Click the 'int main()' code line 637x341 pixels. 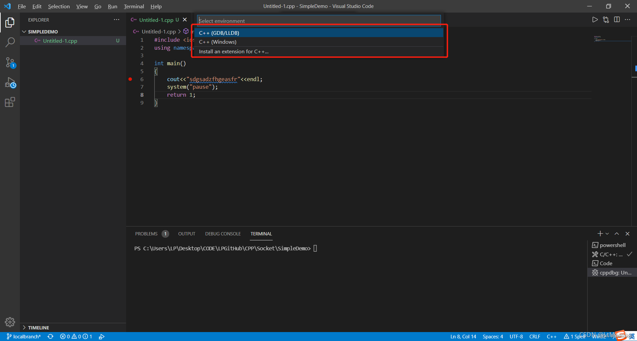170,63
